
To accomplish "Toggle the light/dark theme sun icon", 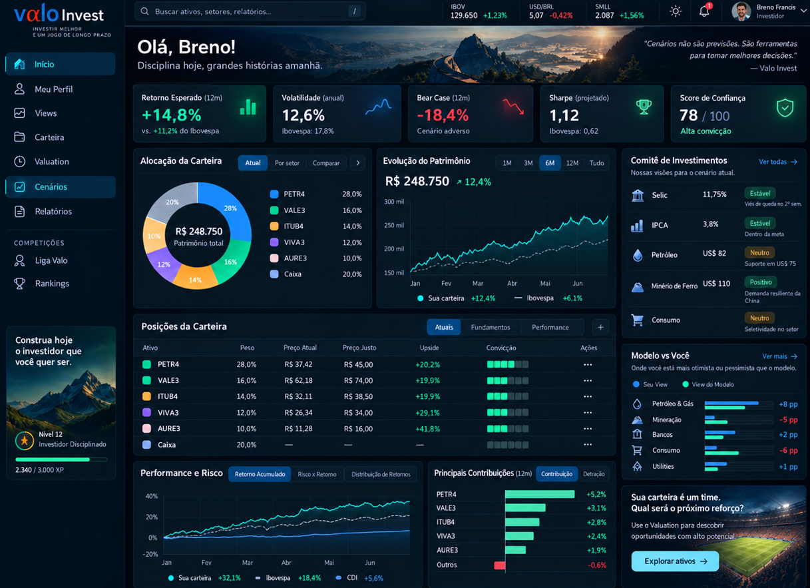I will click(676, 11).
